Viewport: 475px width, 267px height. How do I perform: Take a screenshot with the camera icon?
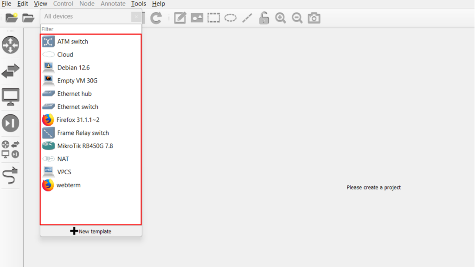coord(314,18)
